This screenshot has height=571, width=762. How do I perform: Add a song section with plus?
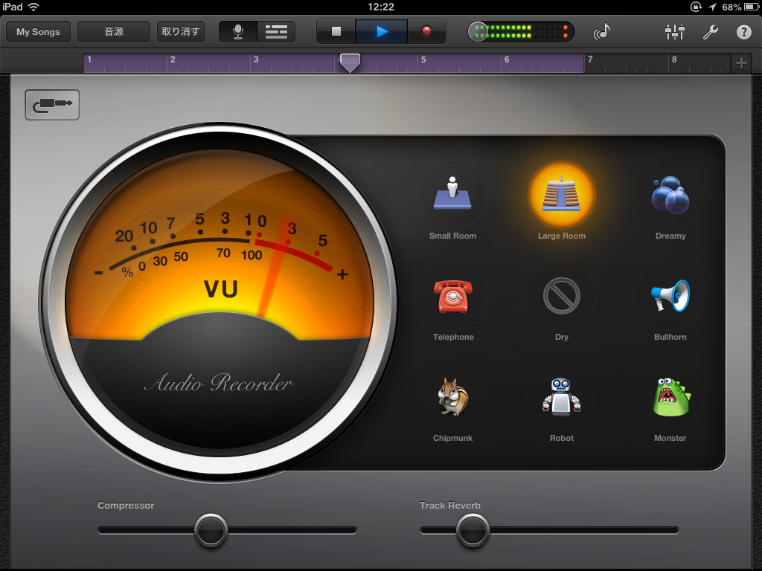coord(741,62)
